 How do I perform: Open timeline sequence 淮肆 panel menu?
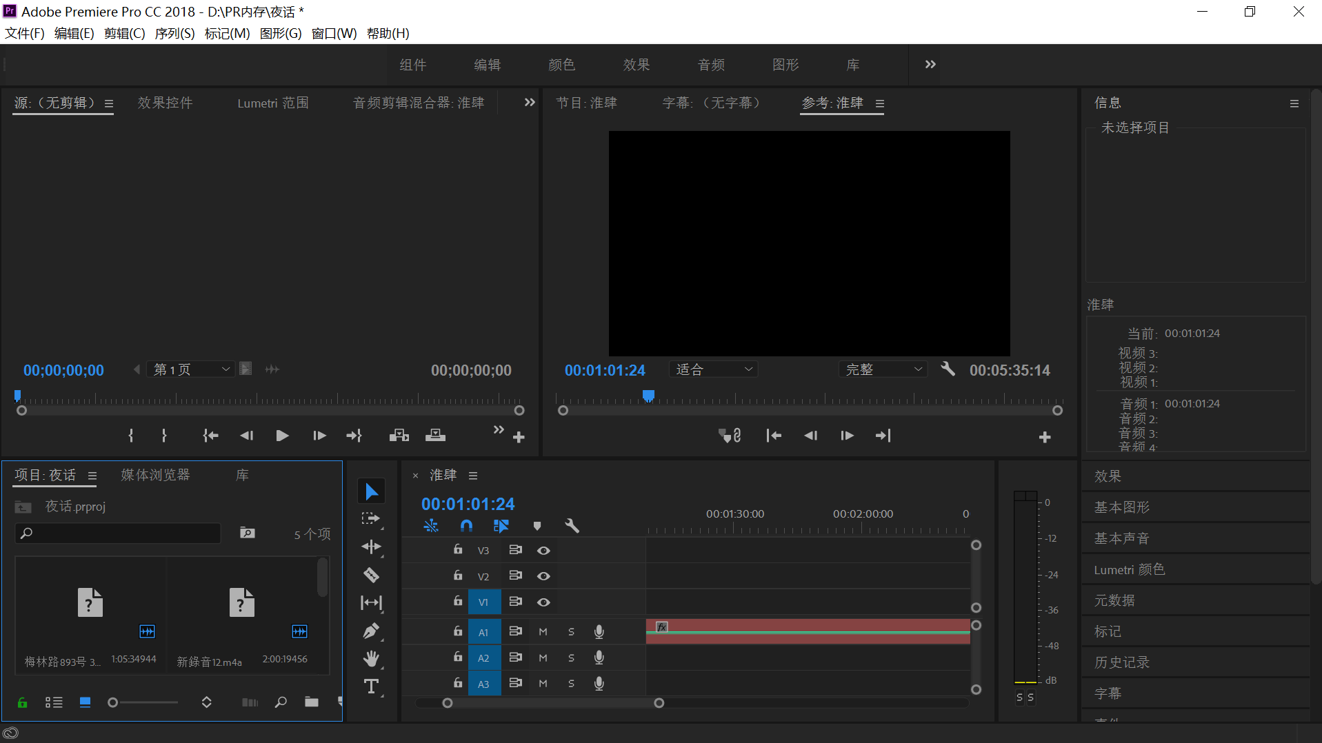tap(473, 476)
